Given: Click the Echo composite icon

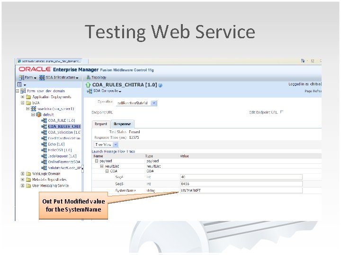Looking at the screenshot, I should 44,144.
